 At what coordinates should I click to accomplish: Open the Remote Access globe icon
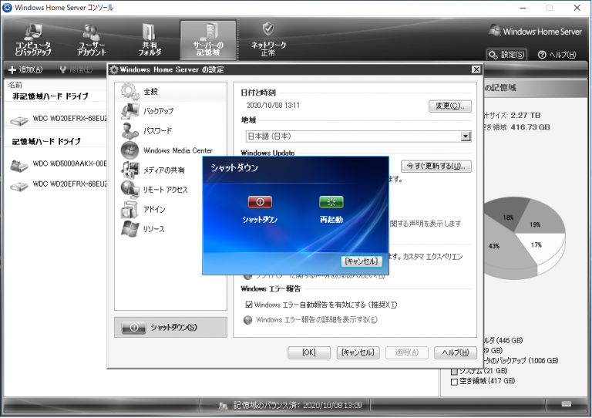tap(130, 190)
